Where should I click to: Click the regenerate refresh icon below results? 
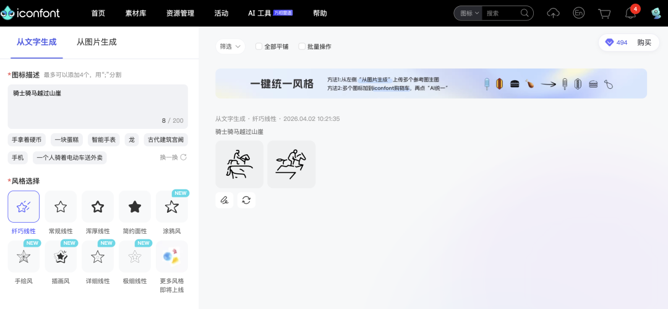click(x=246, y=200)
